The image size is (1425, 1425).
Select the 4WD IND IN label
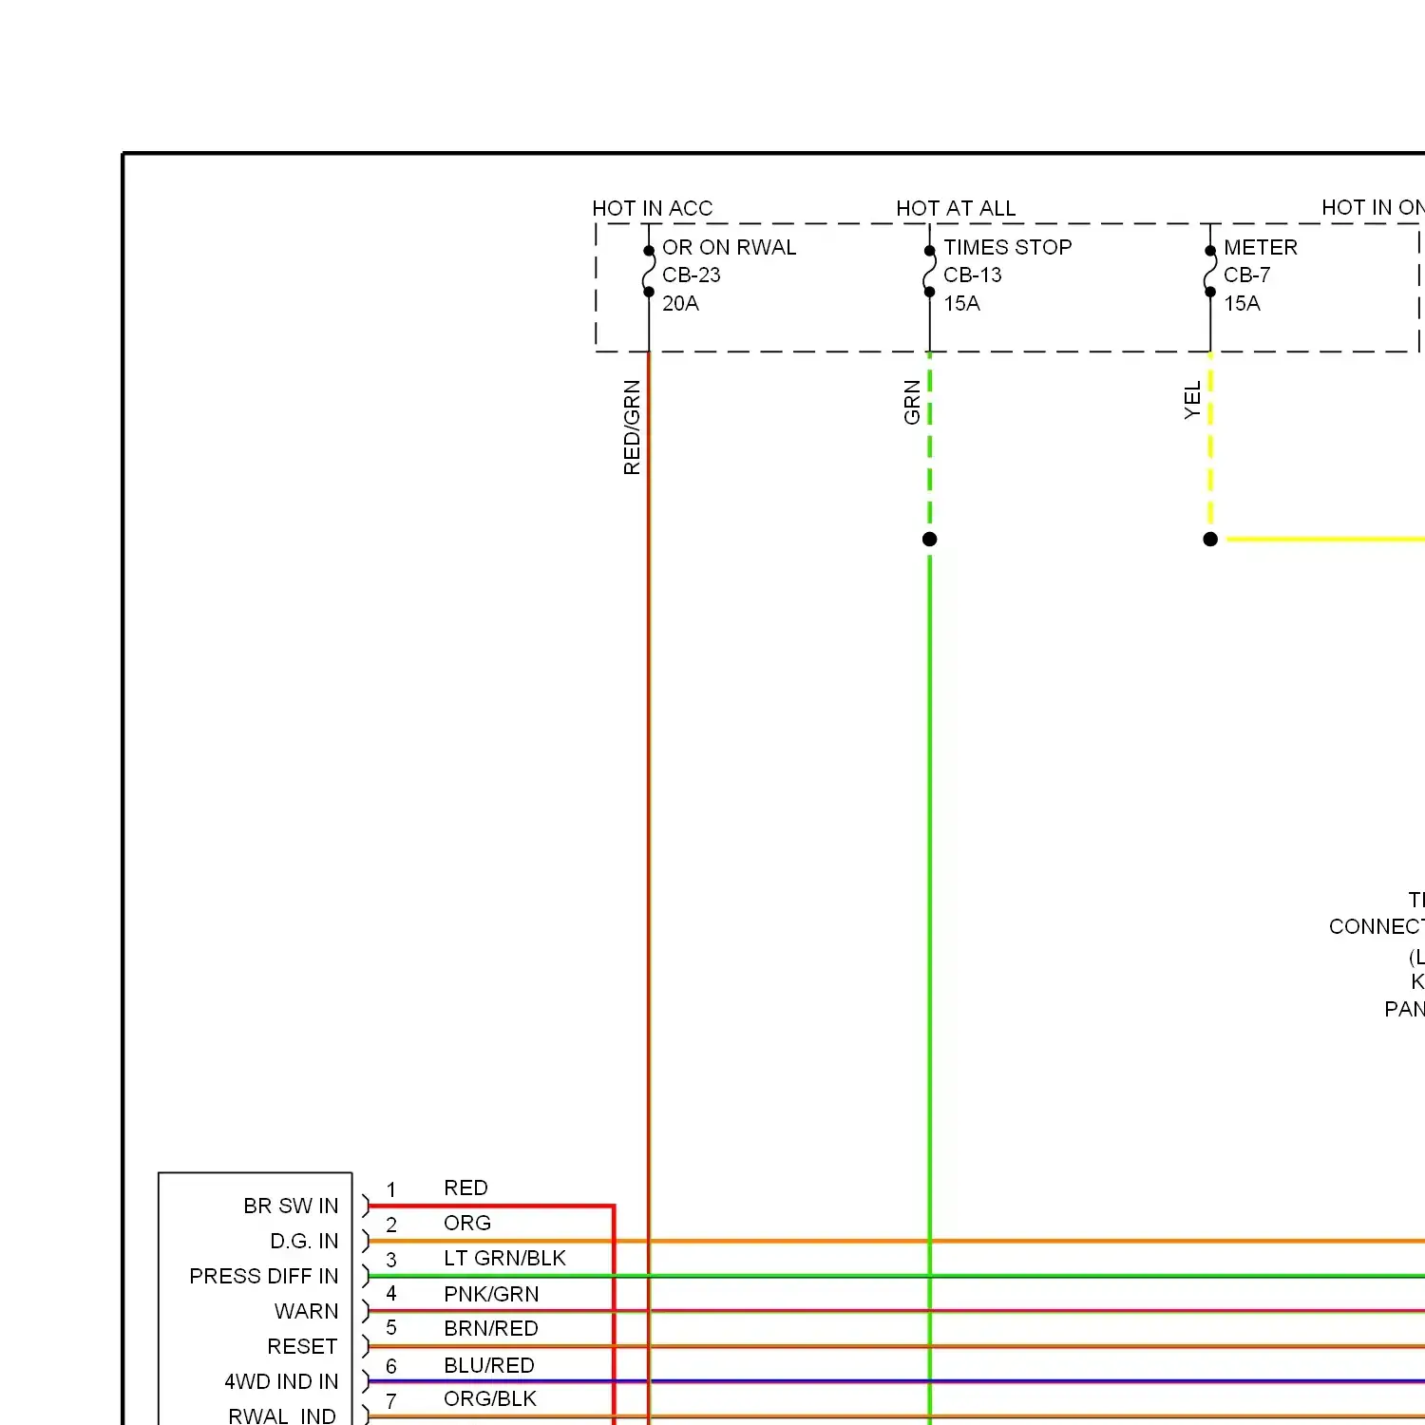point(281,1381)
